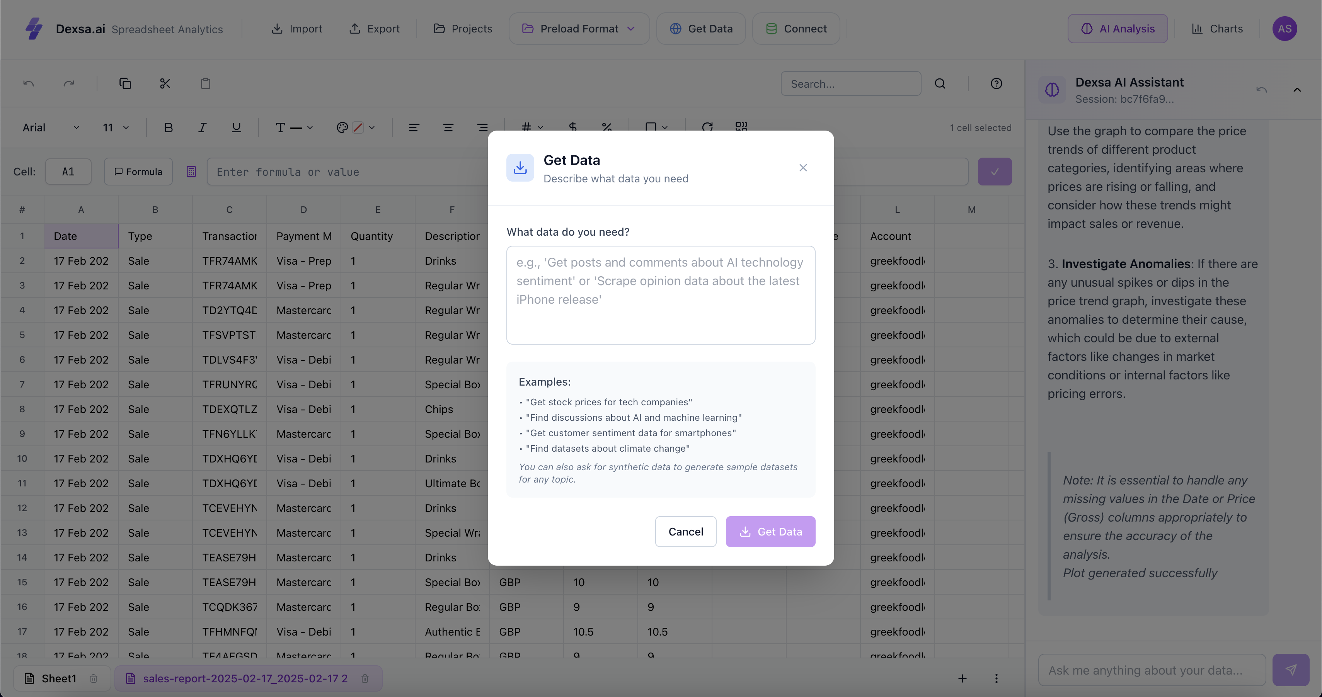Click the spreadsheet Search field
This screenshot has height=697, width=1322.
(x=851, y=83)
